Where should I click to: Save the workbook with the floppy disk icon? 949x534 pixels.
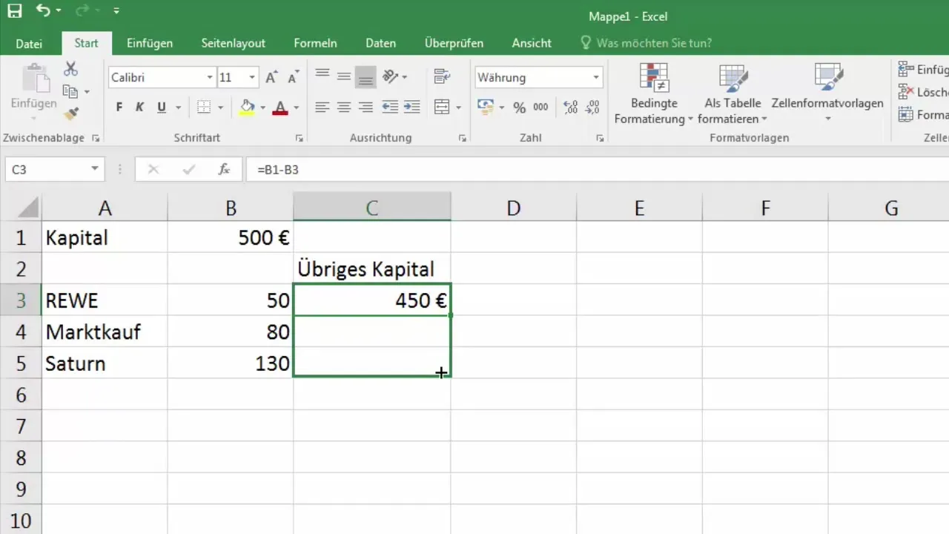coord(15,11)
